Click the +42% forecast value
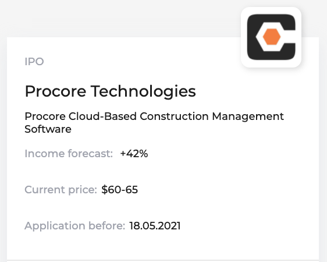The width and height of the screenshot is (327, 262). pos(134,154)
